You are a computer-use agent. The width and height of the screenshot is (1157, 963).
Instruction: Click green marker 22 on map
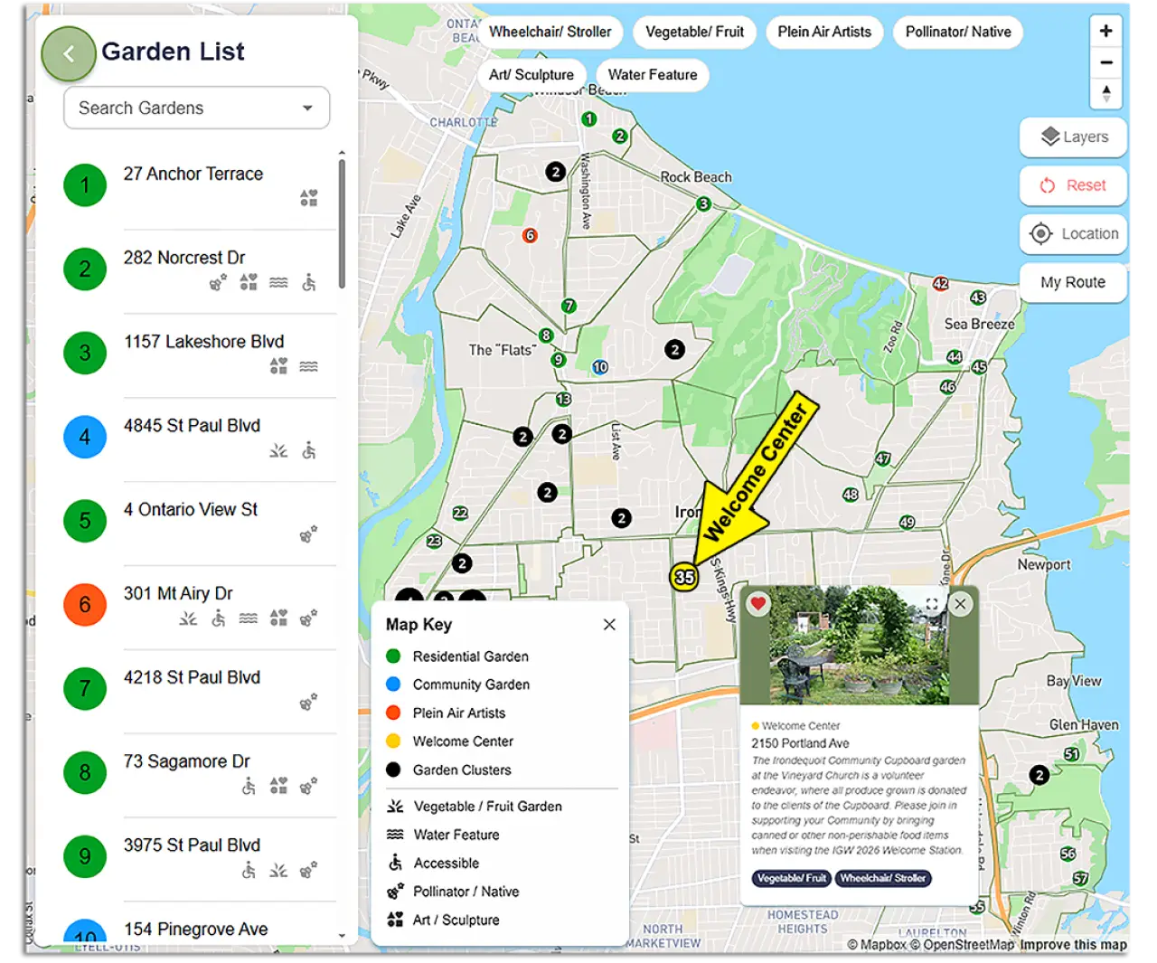click(460, 513)
